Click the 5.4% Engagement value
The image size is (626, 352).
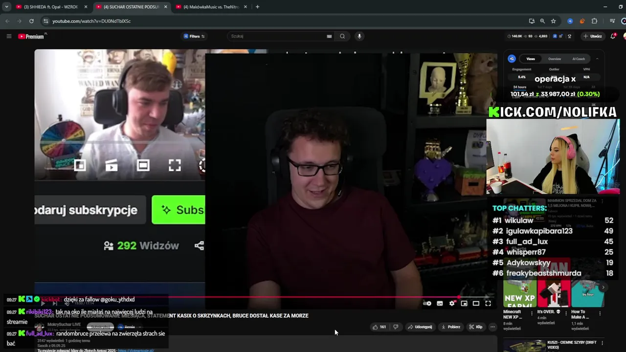pyautogui.click(x=522, y=77)
